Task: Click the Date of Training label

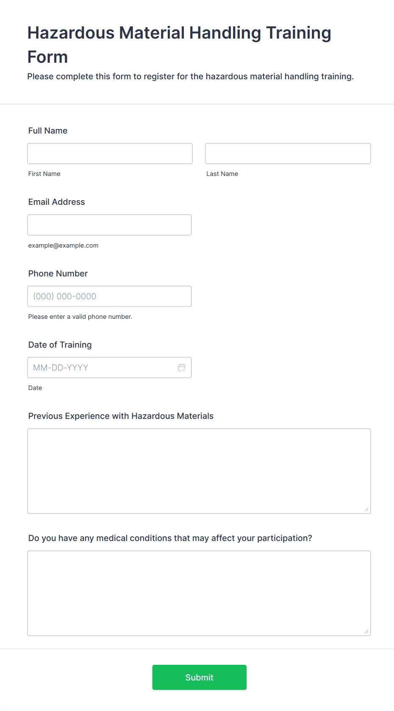Action: coord(60,345)
